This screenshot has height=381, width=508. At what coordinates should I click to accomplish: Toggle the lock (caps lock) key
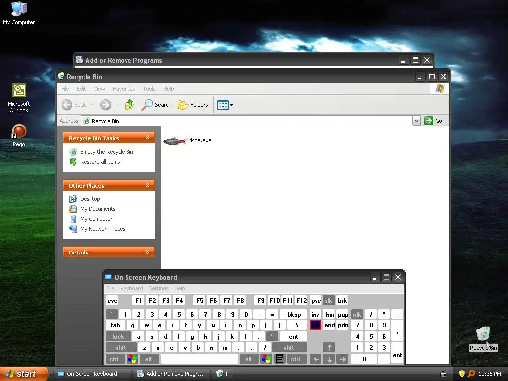(118, 337)
